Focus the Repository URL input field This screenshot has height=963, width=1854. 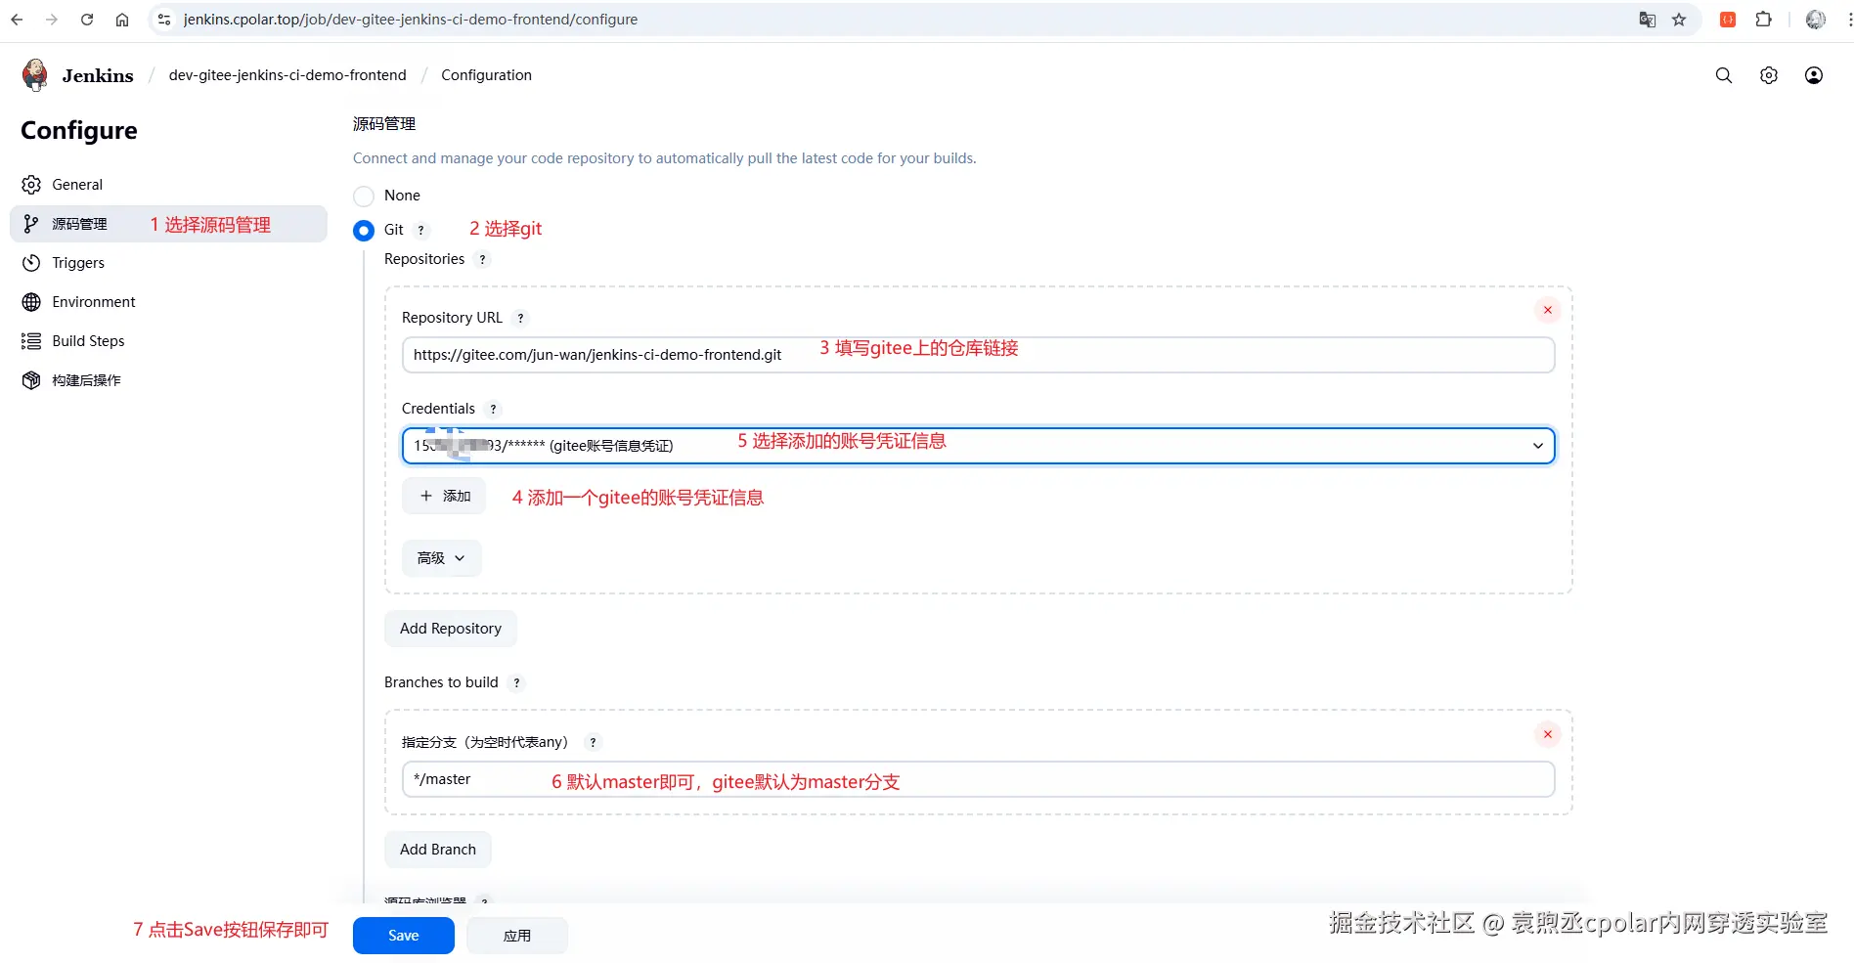point(978,355)
